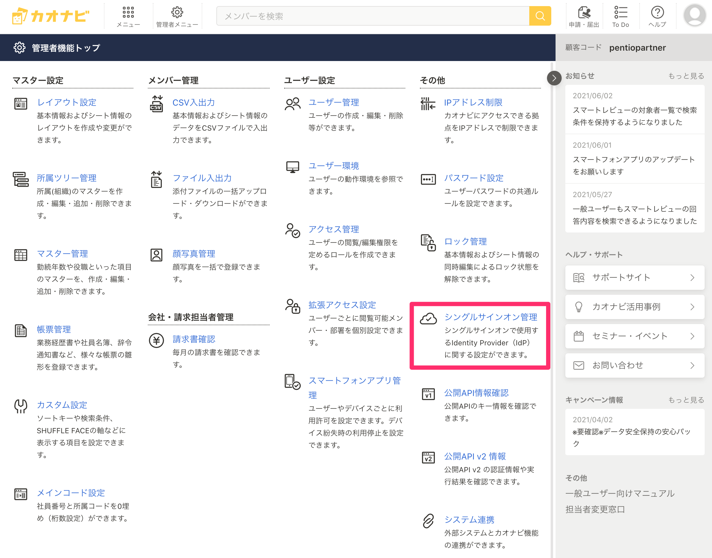The image size is (712, 558).
Task: Open the 請求書確認 link
Action: (x=194, y=339)
